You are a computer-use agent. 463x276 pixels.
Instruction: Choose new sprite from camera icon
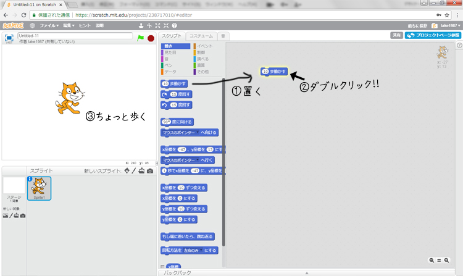pyautogui.click(x=150, y=170)
